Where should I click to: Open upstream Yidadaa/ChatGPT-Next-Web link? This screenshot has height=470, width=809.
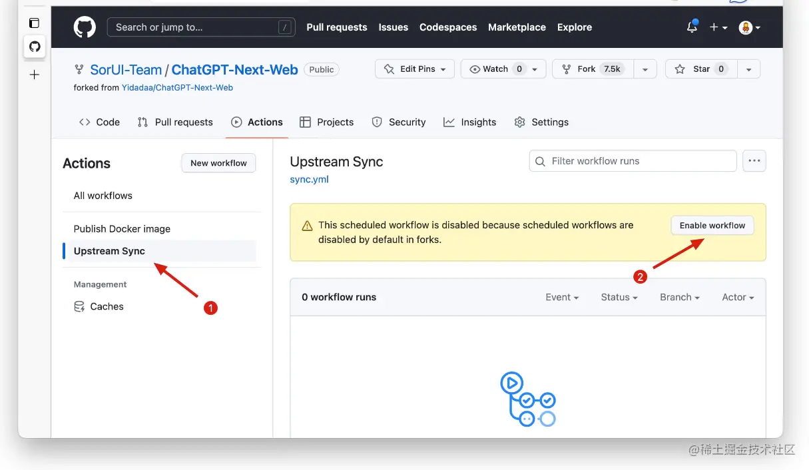pos(177,87)
